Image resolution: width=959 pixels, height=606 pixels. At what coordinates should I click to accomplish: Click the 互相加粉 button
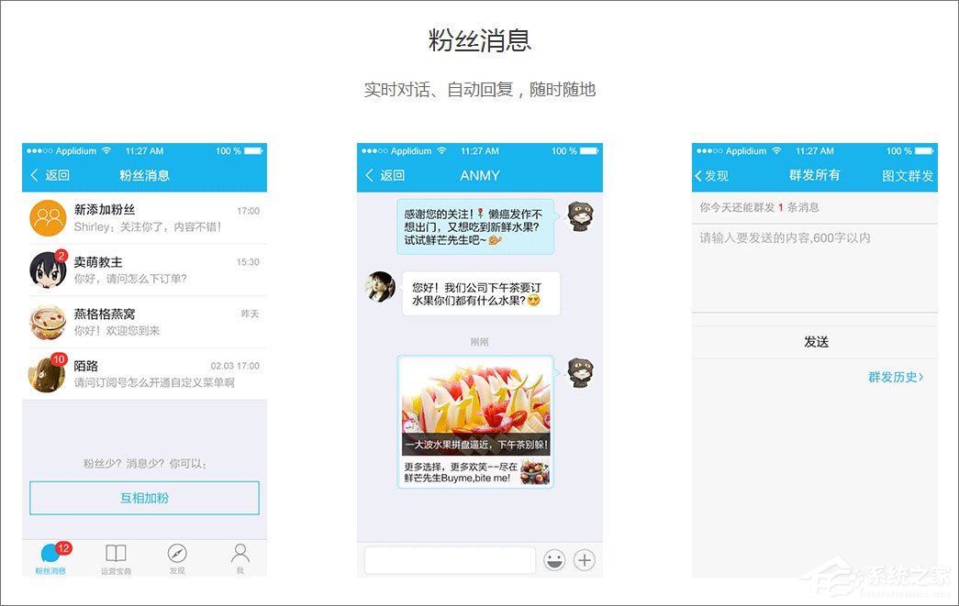(x=144, y=498)
